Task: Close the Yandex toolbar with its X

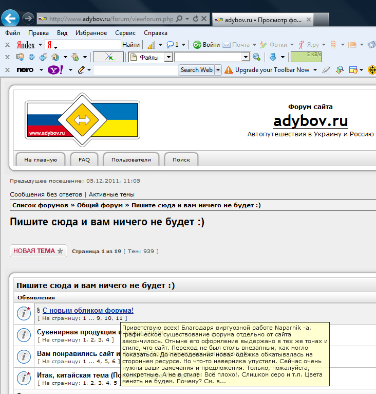Action: 7,45
